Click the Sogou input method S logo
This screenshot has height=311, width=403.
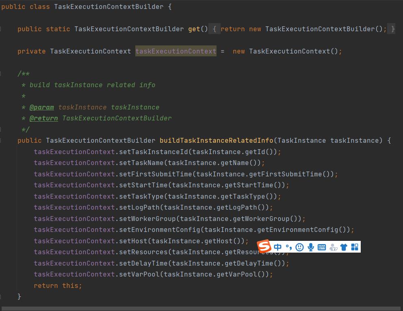point(264,247)
